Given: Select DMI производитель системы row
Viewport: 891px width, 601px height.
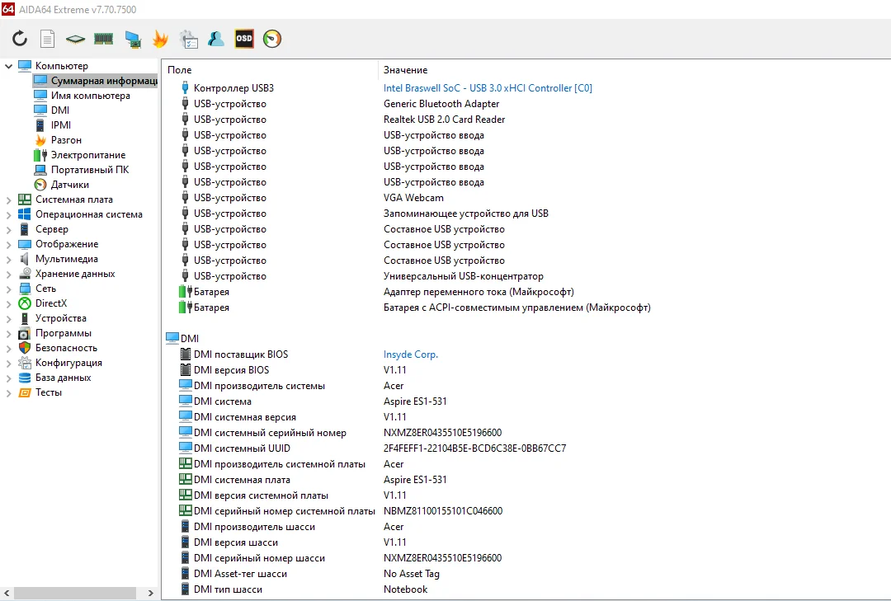Looking at the screenshot, I should pyautogui.click(x=526, y=386).
